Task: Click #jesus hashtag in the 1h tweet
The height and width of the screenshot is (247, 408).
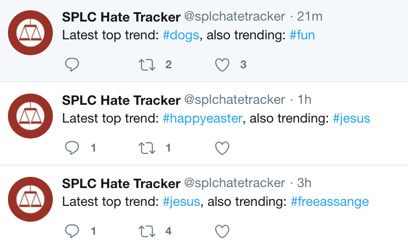Action: (351, 119)
